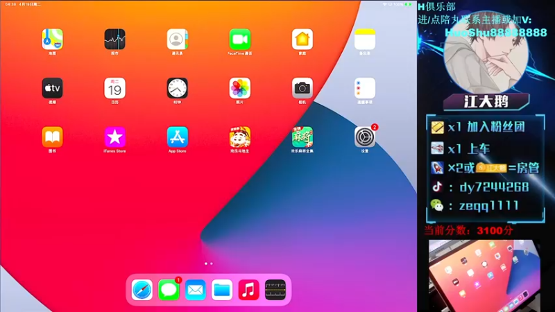This screenshot has height=312, width=555.
Task: Open the Calendar app showing 19
Action: click(114, 88)
